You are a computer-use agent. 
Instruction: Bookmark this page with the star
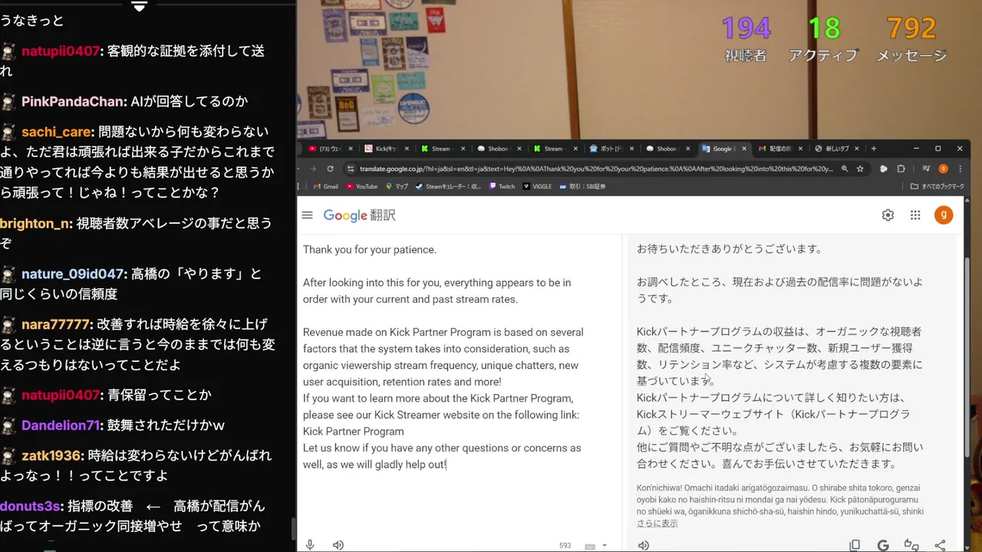click(x=861, y=169)
